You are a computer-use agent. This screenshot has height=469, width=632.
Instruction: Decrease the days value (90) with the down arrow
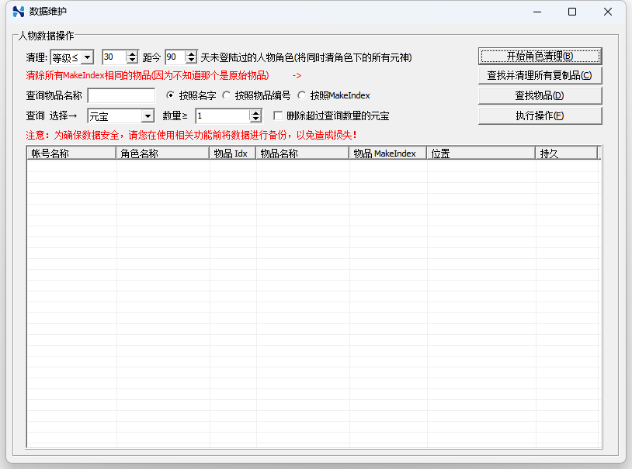coord(191,60)
